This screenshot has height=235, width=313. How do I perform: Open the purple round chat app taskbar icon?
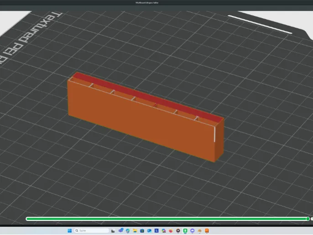pyautogui.click(x=193, y=230)
